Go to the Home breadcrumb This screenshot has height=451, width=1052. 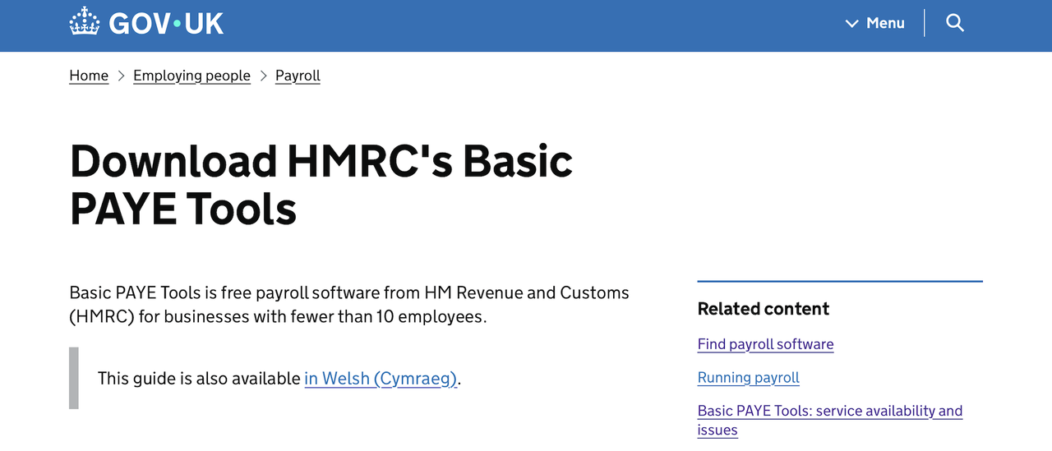tap(89, 76)
